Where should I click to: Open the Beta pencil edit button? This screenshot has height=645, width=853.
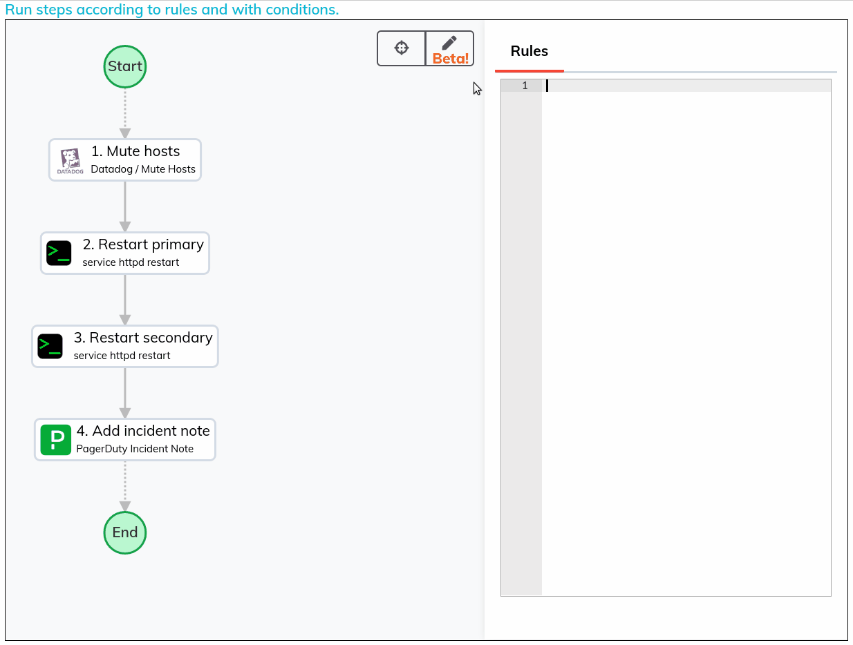(450, 48)
